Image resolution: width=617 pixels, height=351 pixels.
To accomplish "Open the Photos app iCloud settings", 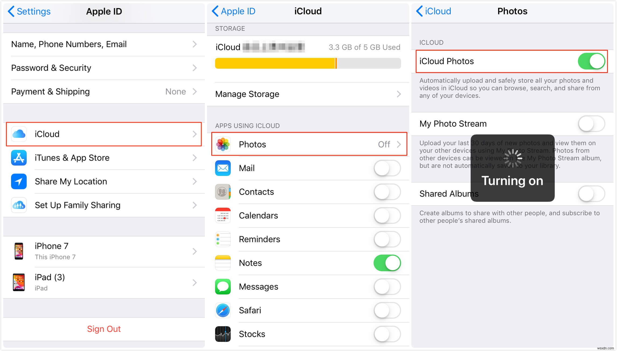I will (x=308, y=144).
